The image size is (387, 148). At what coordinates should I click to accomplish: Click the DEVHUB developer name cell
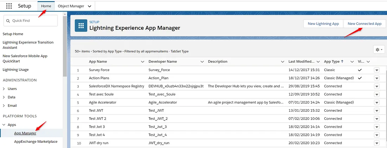click(x=176, y=86)
